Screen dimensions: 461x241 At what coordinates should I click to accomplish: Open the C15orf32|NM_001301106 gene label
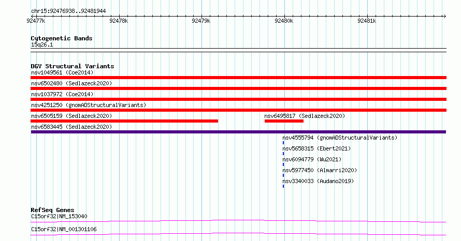pos(64,229)
